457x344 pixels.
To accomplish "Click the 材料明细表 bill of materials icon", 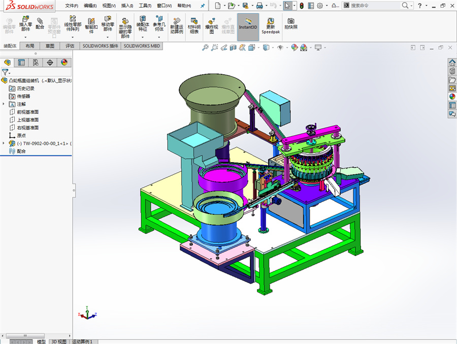I will [x=194, y=25].
